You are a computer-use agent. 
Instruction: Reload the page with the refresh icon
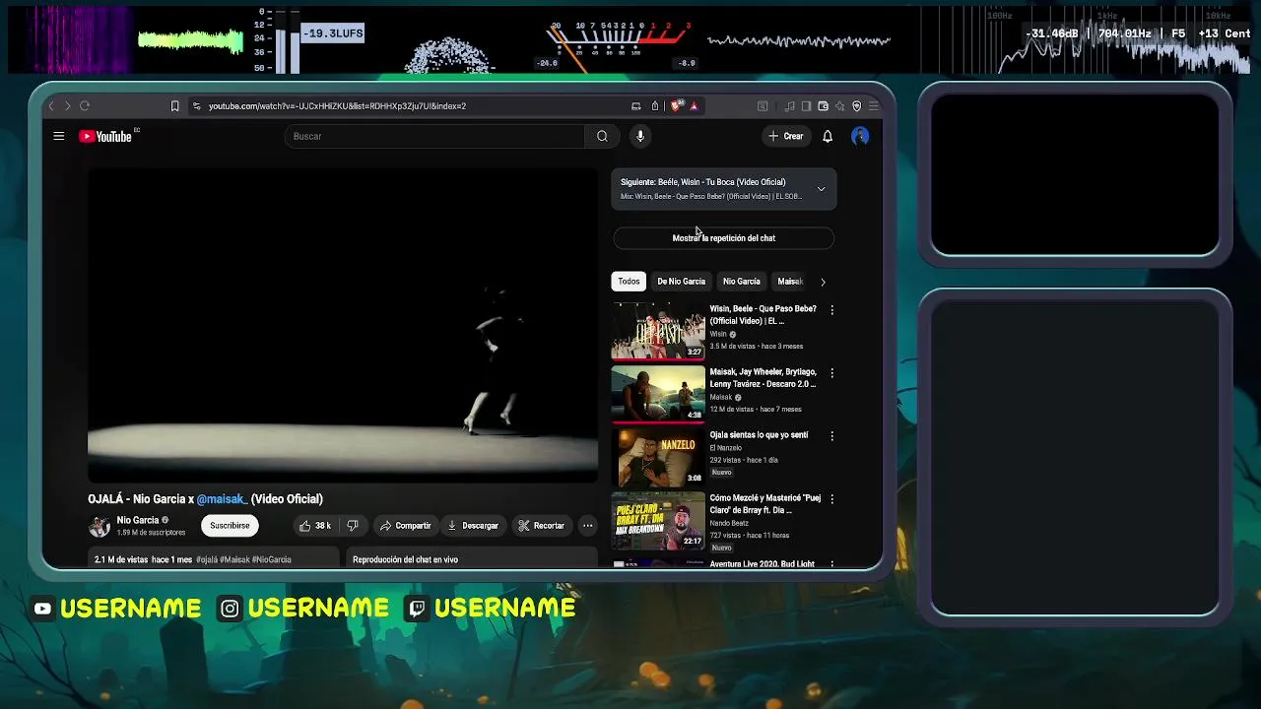pyautogui.click(x=85, y=105)
